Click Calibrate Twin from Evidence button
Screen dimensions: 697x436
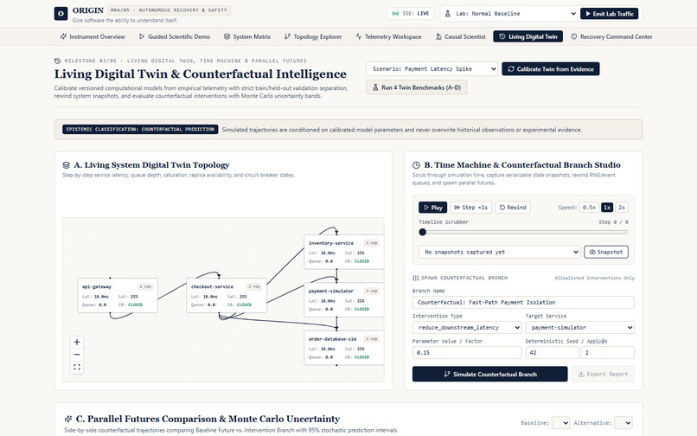(x=550, y=69)
